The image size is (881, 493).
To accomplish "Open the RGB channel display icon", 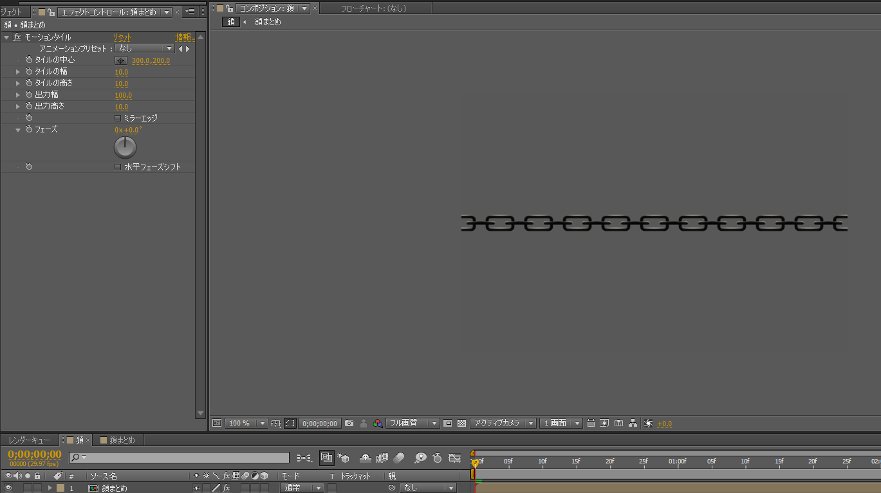I will click(x=378, y=423).
